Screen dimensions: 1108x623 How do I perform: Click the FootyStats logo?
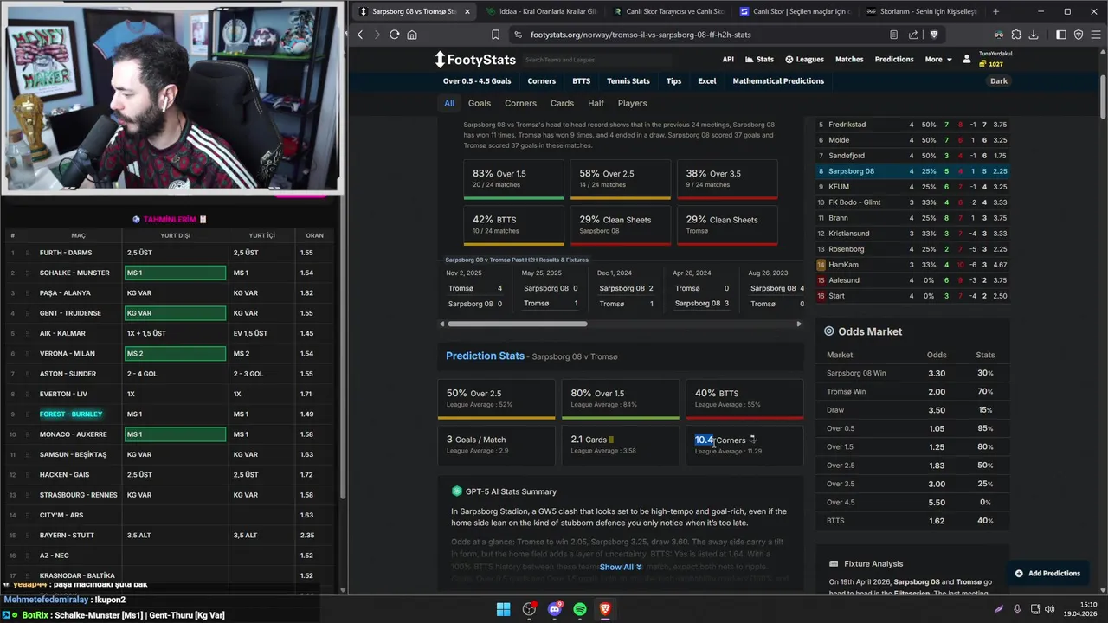coord(475,60)
